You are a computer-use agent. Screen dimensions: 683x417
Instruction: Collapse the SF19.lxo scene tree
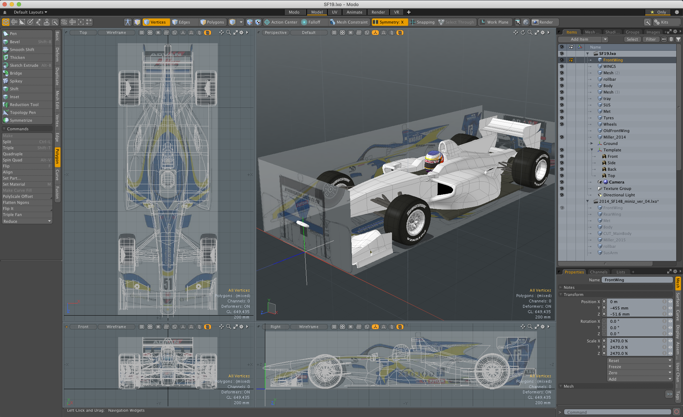tap(588, 54)
